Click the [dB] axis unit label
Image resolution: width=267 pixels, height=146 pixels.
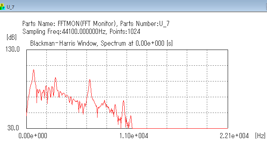pyautogui.click(x=11, y=37)
